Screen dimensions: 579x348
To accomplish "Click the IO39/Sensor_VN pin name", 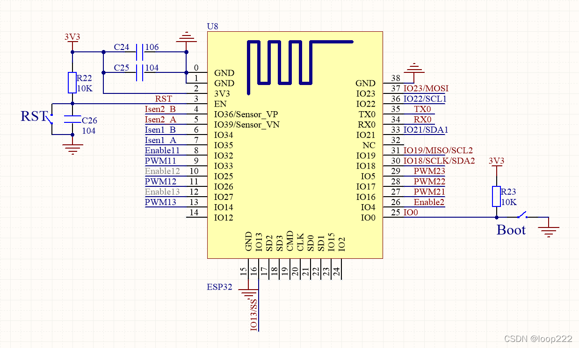I will click(247, 124).
